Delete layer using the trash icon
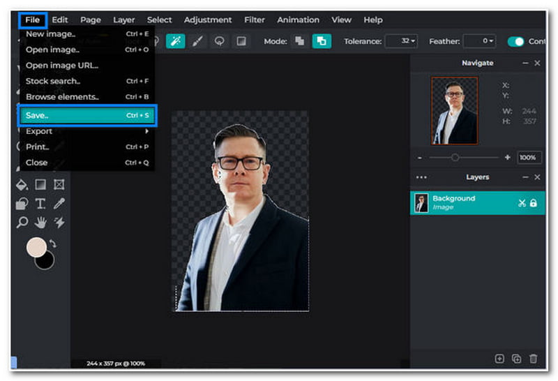This screenshot has width=558, height=381. (534, 359)
